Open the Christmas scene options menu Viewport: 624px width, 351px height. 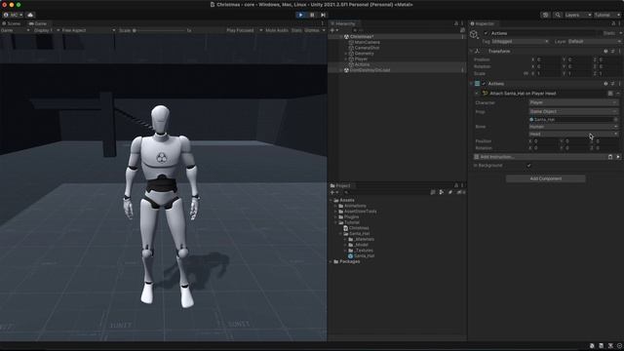(x=462, y=37)
